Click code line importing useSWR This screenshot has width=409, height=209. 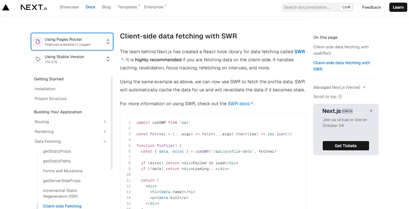pyautogui.click(x=163, y=122)
